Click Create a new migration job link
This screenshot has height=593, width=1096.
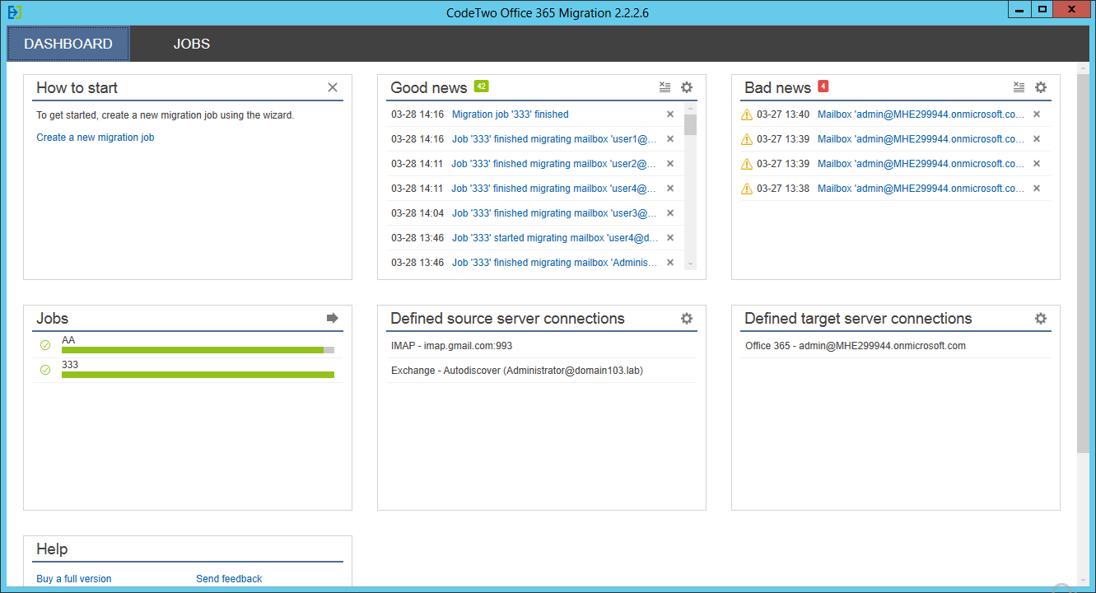[x=96, y=138]
